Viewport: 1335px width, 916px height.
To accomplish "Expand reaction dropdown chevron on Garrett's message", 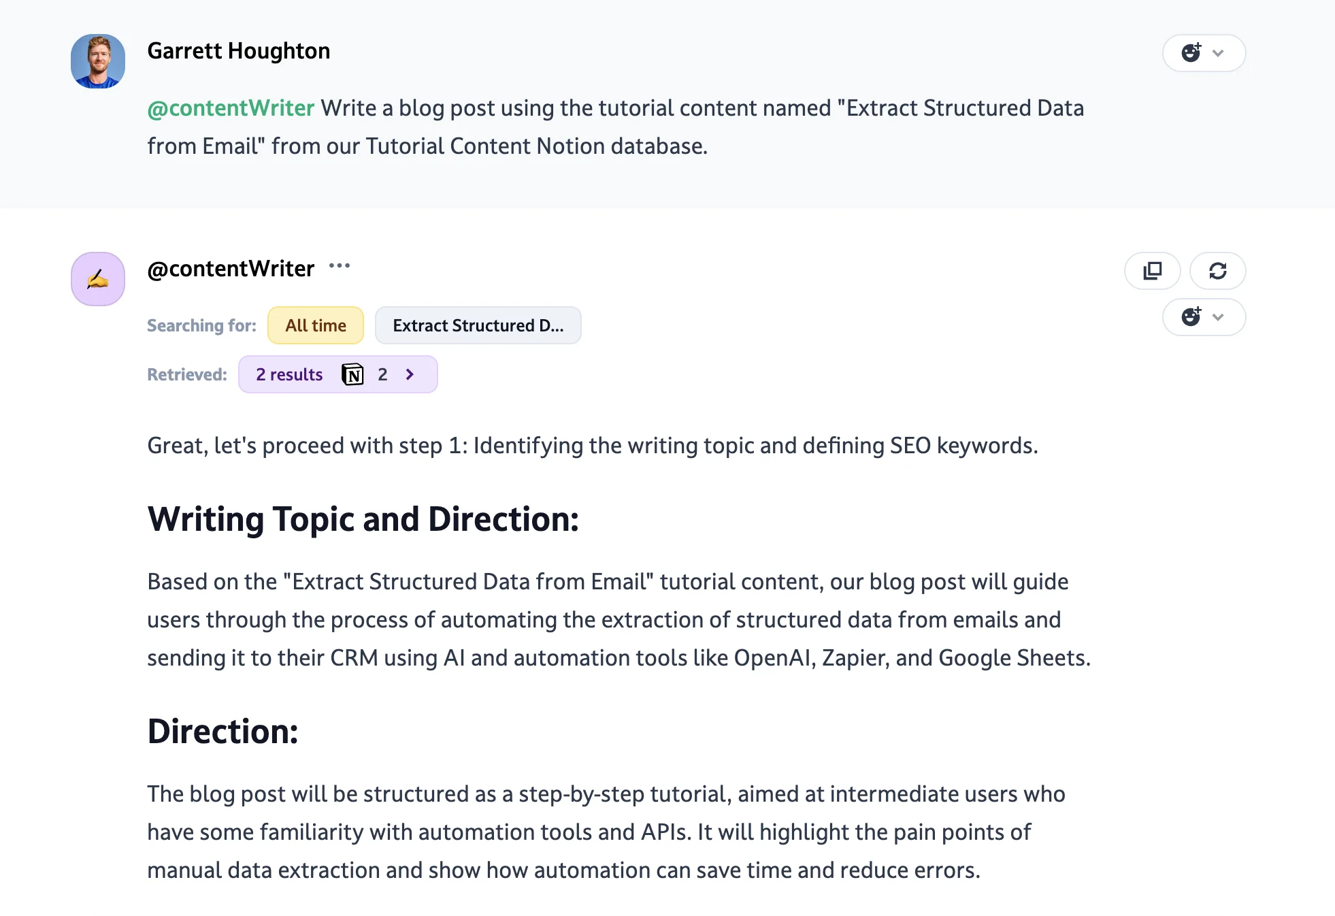I will (1219, 53).
